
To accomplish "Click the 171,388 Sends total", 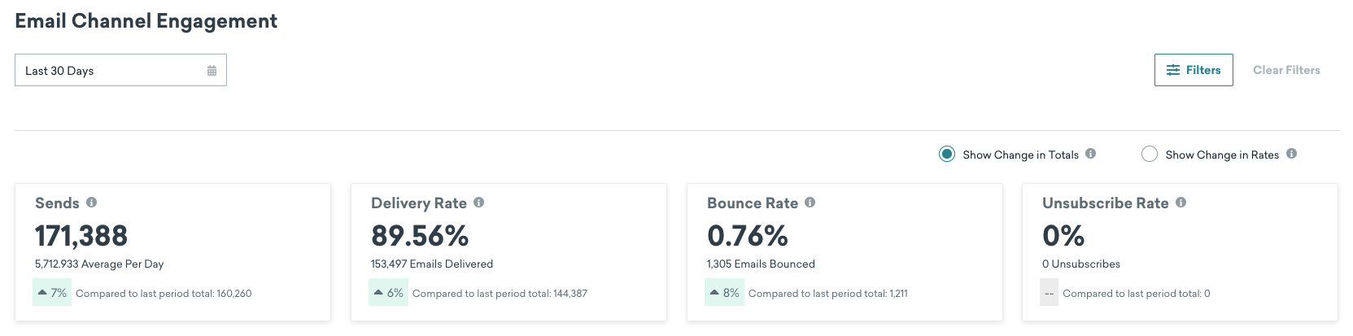I will (81, 236).
